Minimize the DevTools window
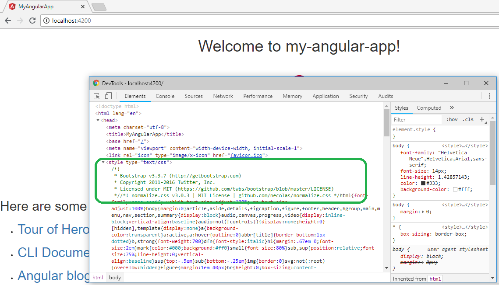499x285 pixels. click(x=446, y=83)
